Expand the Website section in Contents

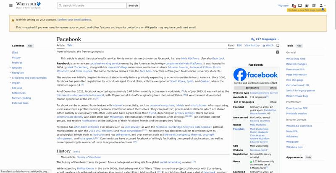coord(10,67)
